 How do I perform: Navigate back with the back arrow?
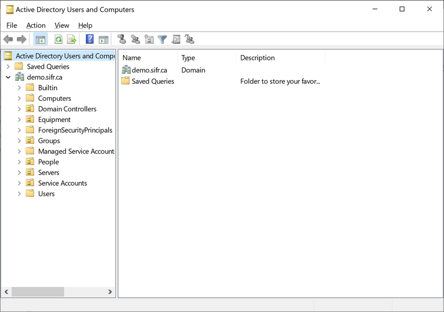pos(8,39)
